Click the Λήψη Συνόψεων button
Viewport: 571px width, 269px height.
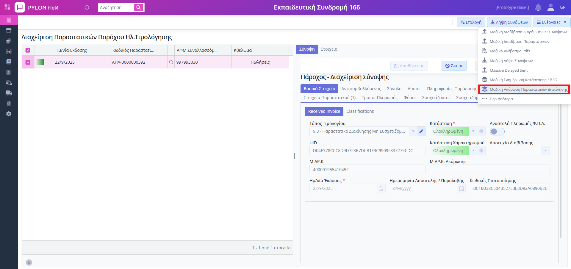click(x=509, y=22)
